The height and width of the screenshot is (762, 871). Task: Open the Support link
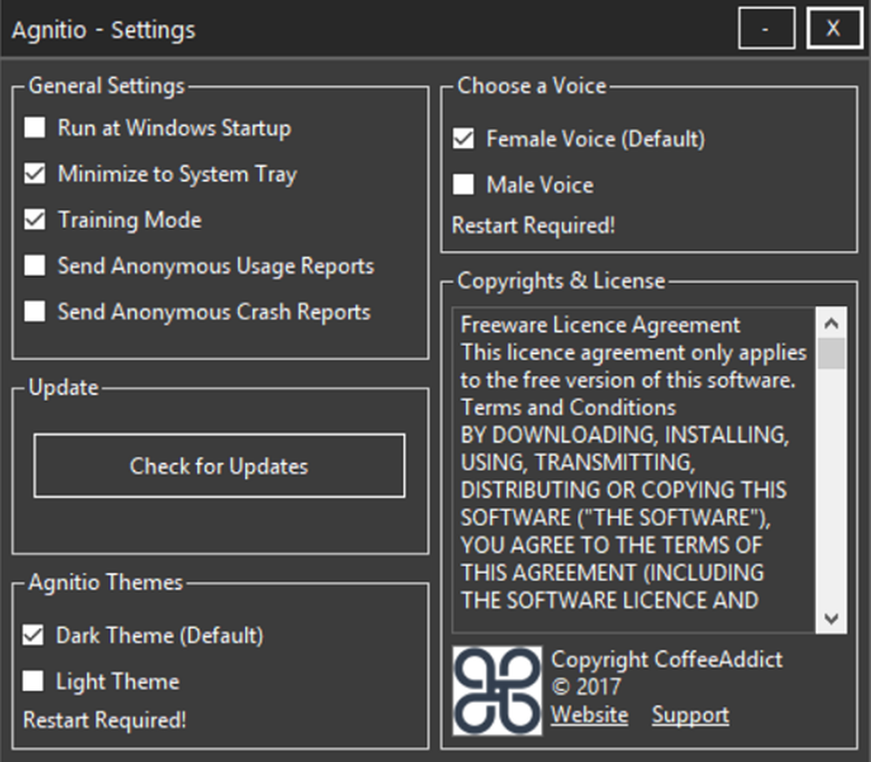[690, 715]
